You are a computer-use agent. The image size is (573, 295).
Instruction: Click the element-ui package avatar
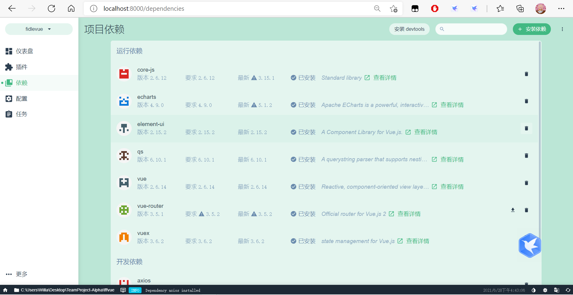tap(124, 128)
